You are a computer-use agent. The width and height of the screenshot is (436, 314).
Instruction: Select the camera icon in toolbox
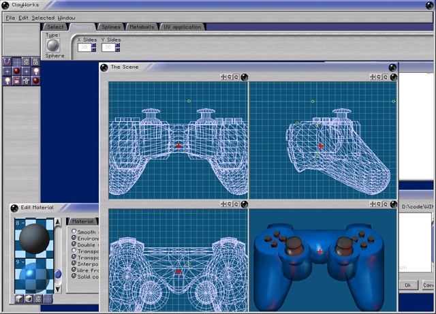pos(26,80)
